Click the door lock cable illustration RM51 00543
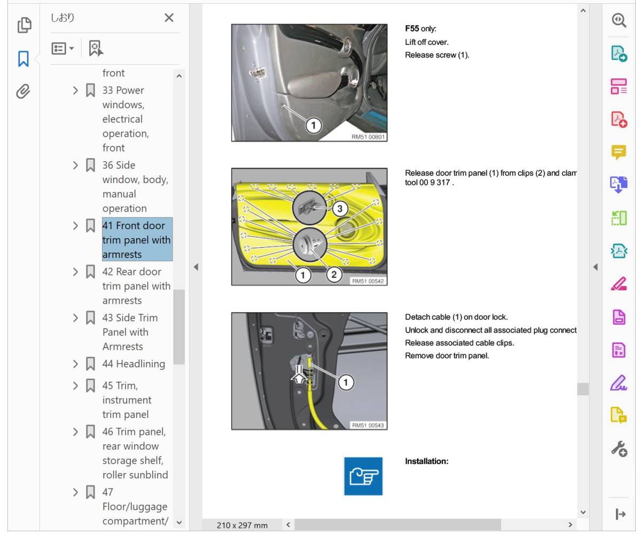Screen dimensions: 641x536 (x=309, y=371)
